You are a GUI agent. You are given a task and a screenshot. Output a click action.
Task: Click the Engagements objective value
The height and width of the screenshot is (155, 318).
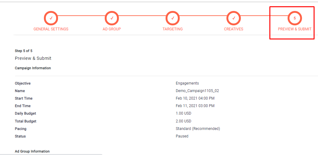[187, 83]
